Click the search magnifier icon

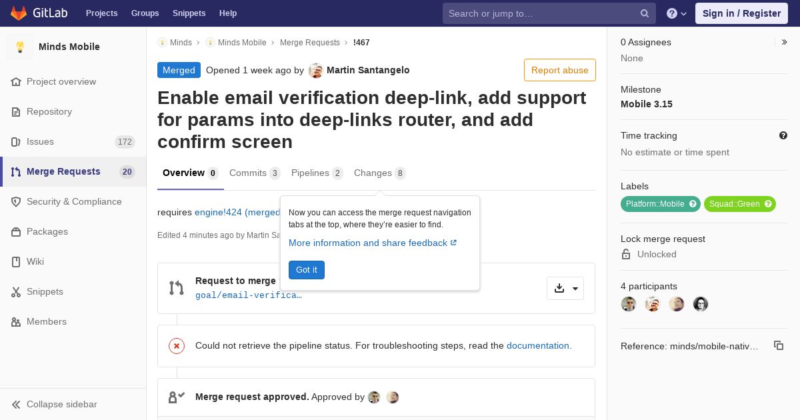pos(645,13)
